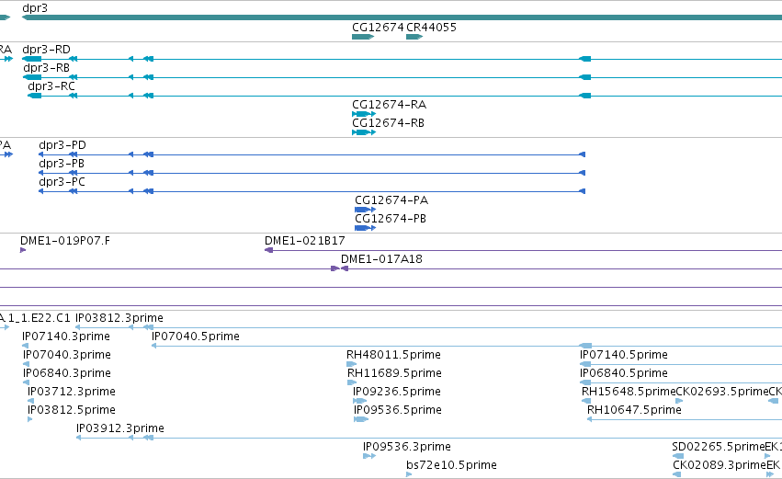Click EST RH15648.5prime label
Screen dimensions: 782x479
click(629, 392)
